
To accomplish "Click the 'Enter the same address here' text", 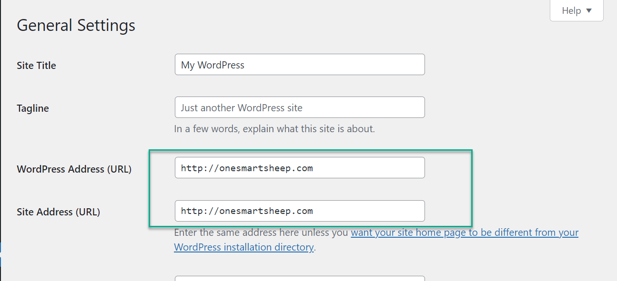I will tap(262, 233).
